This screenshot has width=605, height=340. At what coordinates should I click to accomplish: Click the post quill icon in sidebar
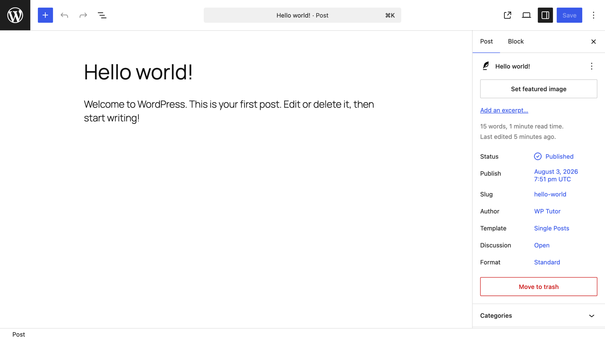pyautogui.click(x=486, y=66)
